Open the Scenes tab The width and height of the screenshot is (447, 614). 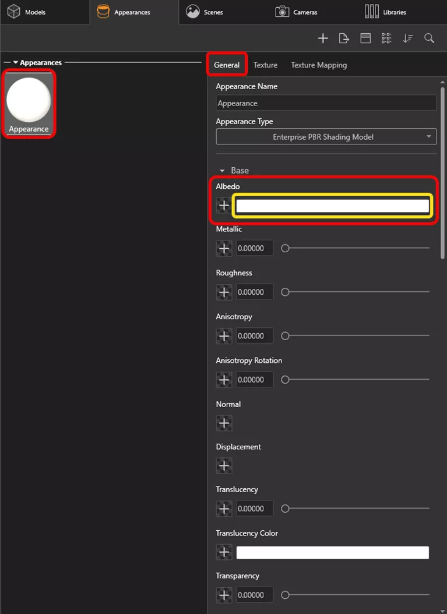click(x=204, y=12)
